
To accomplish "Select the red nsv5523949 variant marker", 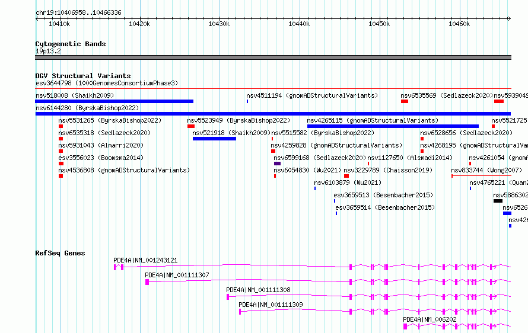I will click(x=191, y=126).
